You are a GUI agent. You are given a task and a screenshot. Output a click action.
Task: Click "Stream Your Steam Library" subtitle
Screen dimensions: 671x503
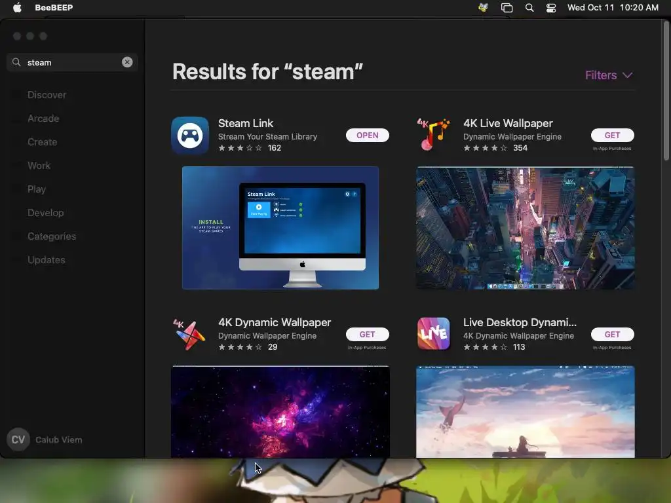[267, 136]
